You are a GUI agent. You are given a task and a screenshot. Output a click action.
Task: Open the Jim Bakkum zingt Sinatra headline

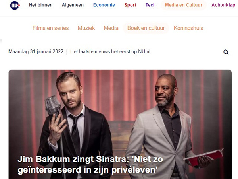coord(90,165)
